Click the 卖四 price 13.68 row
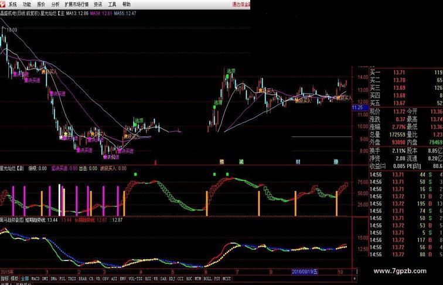Image resolution: width=443 pixels, height=285 pixels. [x=399, y=95]
